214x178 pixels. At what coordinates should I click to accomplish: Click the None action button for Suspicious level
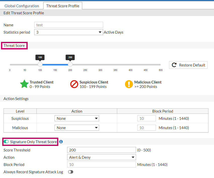click(x=77, y=118)
